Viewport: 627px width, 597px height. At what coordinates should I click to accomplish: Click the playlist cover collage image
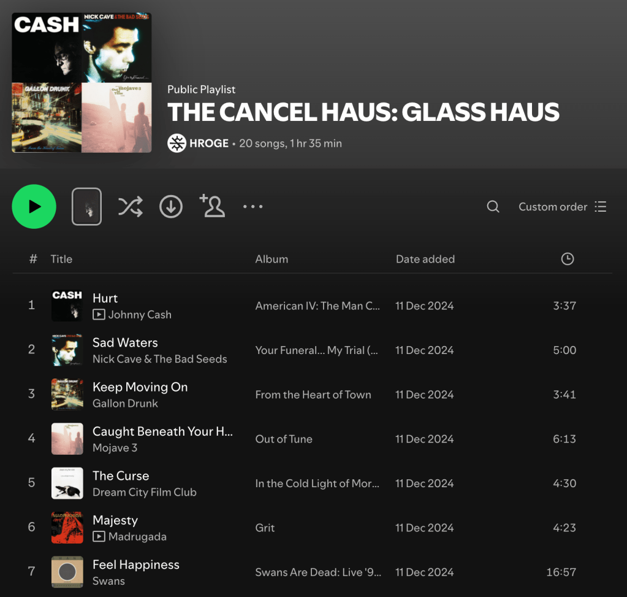pos(82,82)
